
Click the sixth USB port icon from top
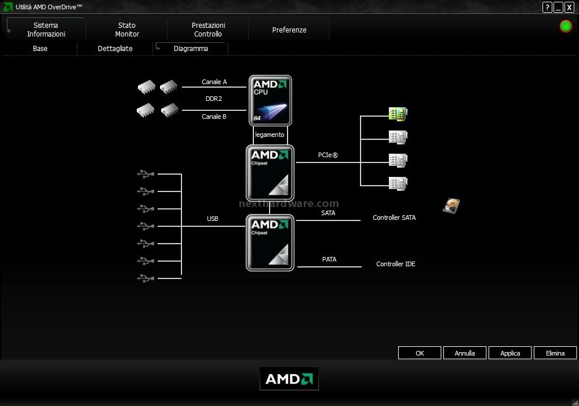145,261
